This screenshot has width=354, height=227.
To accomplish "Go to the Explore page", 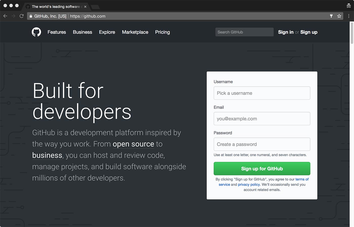I will click(107, 32).
